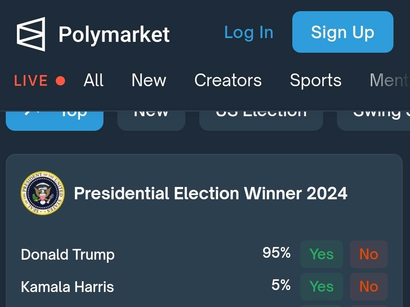410x307 pixels.
Task: Click the Polymarket wordmark text
Action: (x=114, y=35)
